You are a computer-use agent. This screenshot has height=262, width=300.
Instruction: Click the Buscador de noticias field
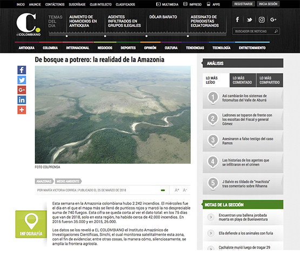(x=256, y=31)
